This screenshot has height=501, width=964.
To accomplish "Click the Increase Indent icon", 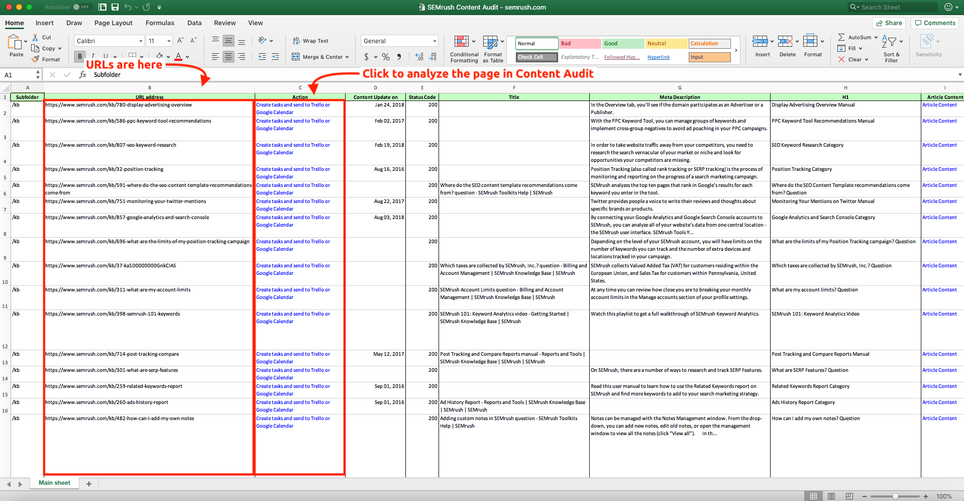I will [275, 57].
